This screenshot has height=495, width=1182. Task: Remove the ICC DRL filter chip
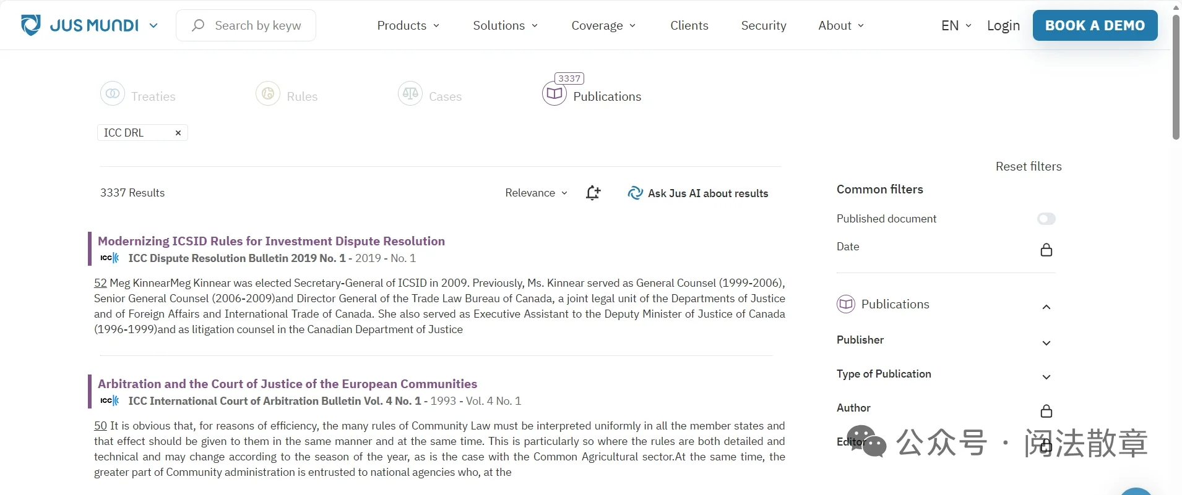(178, 133)
